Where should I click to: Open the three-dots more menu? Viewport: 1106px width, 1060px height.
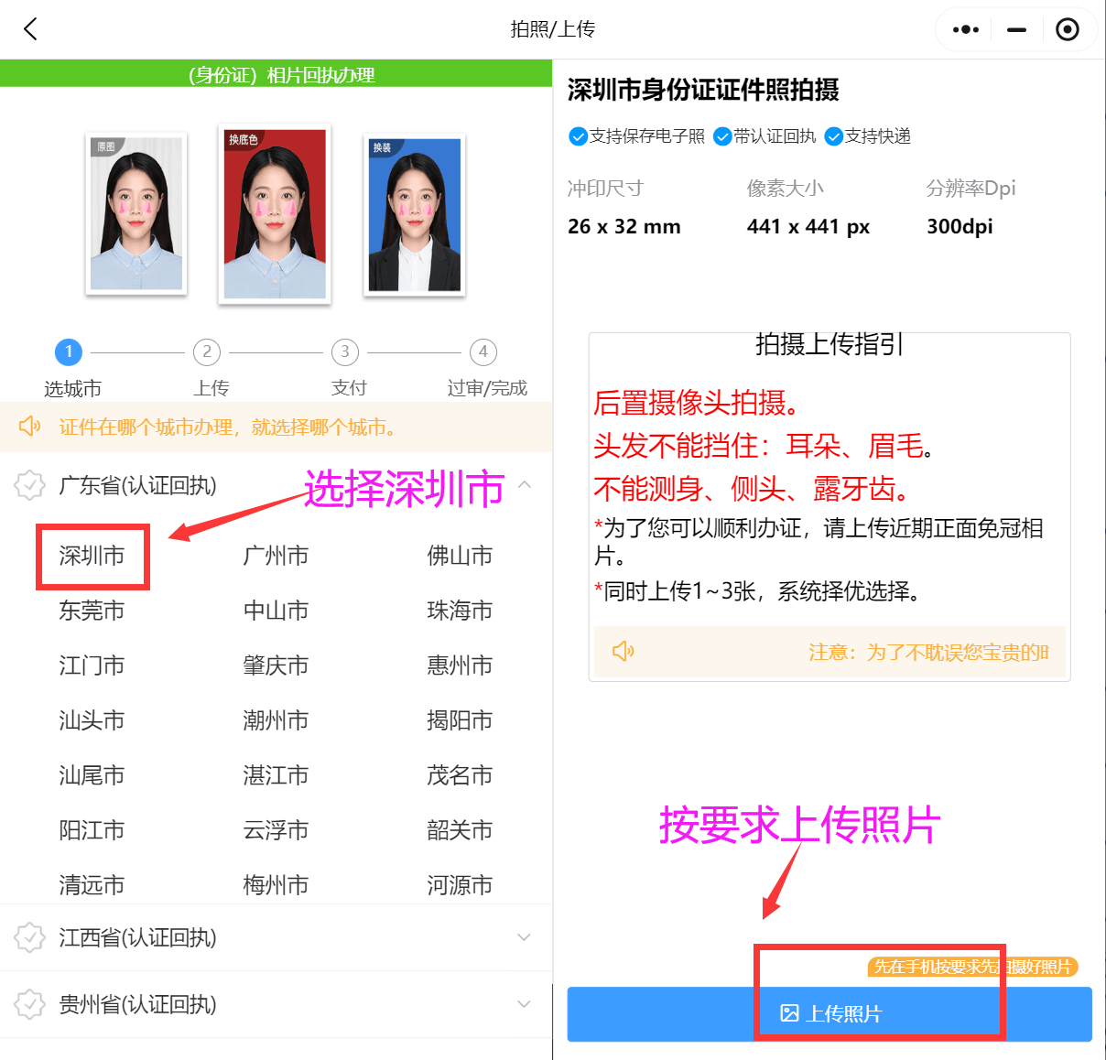coord(966,29)
